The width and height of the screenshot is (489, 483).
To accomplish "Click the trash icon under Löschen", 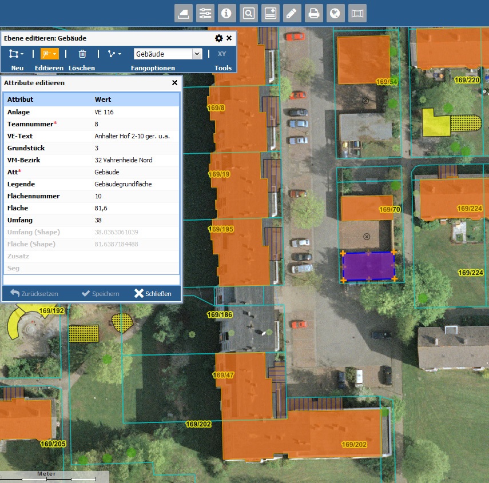I will coord(81,53).
